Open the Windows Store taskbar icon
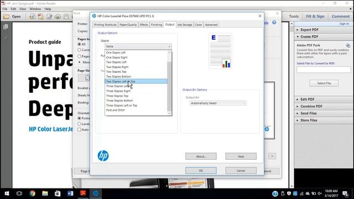Screen dimensions: 354x199 [58, 193]
